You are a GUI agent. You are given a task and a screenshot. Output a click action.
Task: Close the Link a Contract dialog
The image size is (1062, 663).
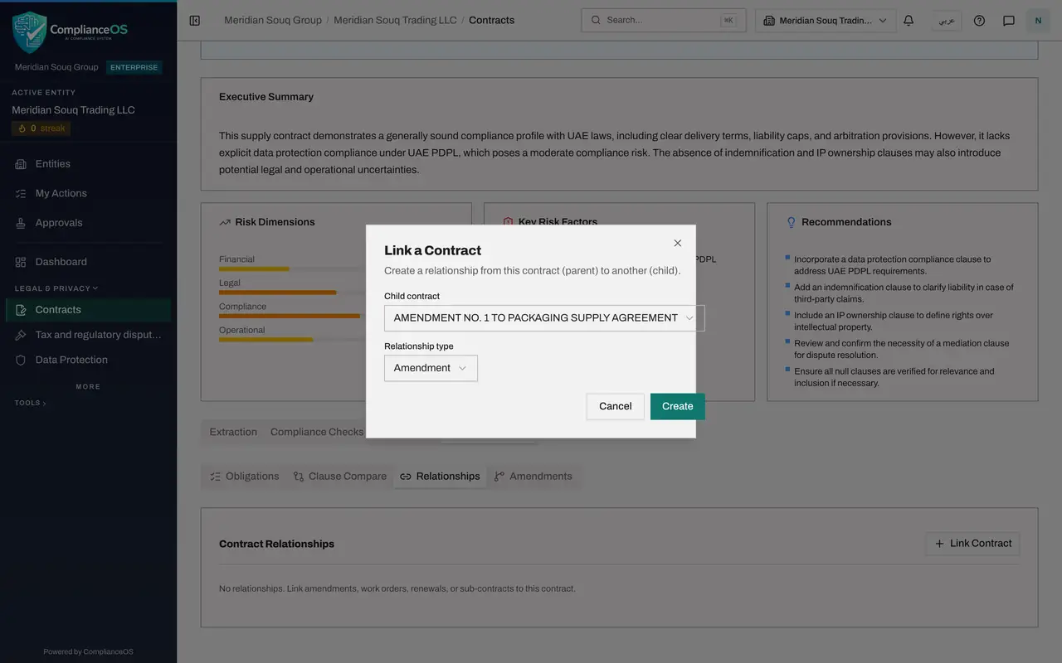678,243
